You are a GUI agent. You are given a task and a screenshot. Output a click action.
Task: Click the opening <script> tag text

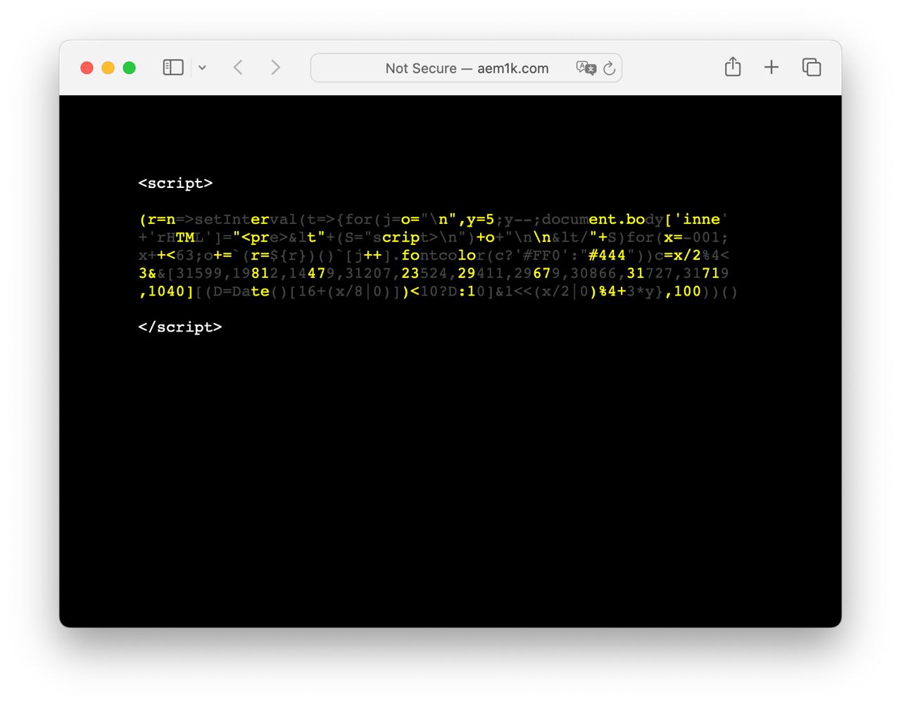175,183
